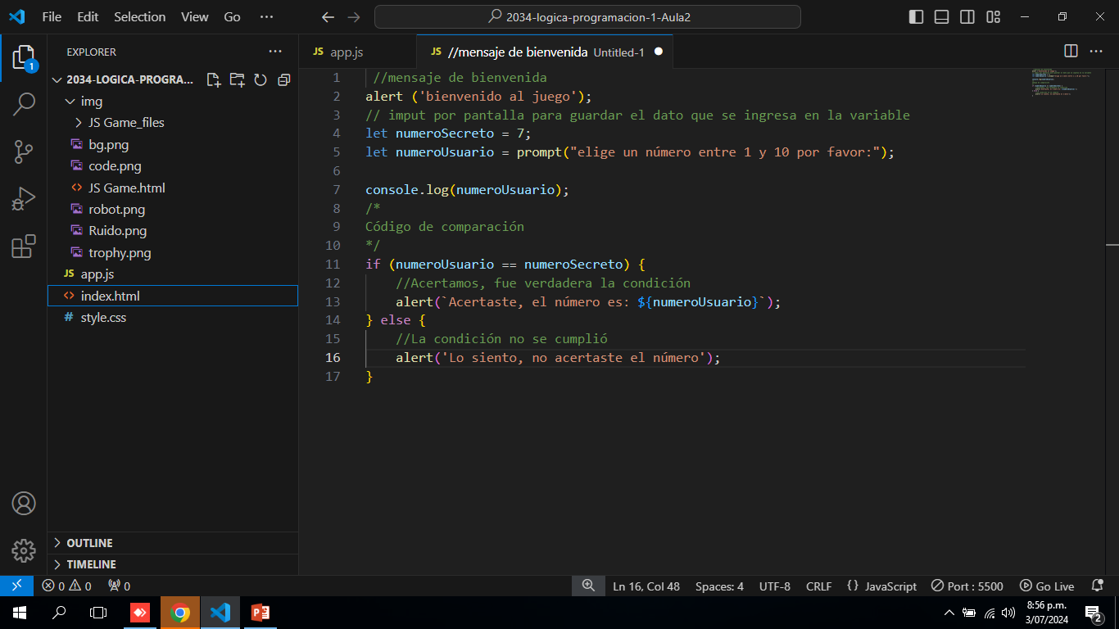Viewport: 1119px width, 629px height.
Task: Click the remote window indicator in status bar
Action: pos(16,586)
